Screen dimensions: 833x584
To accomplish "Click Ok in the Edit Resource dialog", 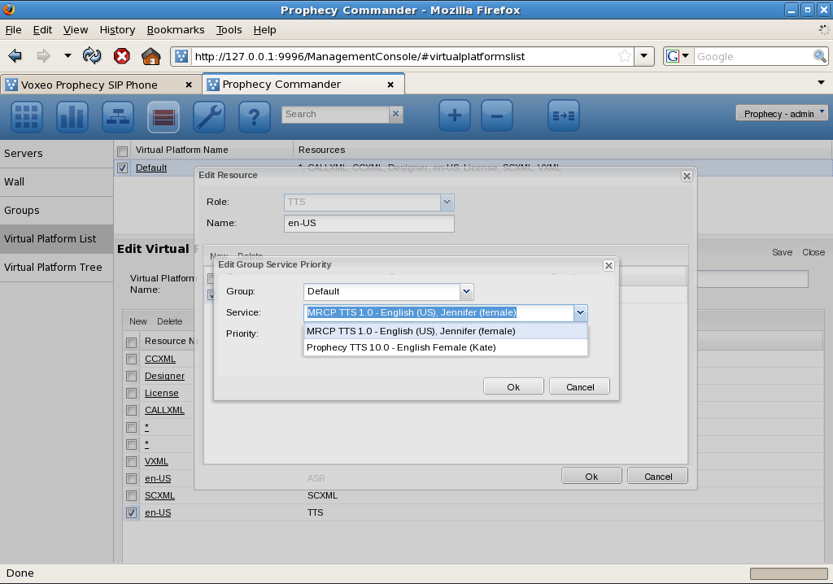I will 591,476.
